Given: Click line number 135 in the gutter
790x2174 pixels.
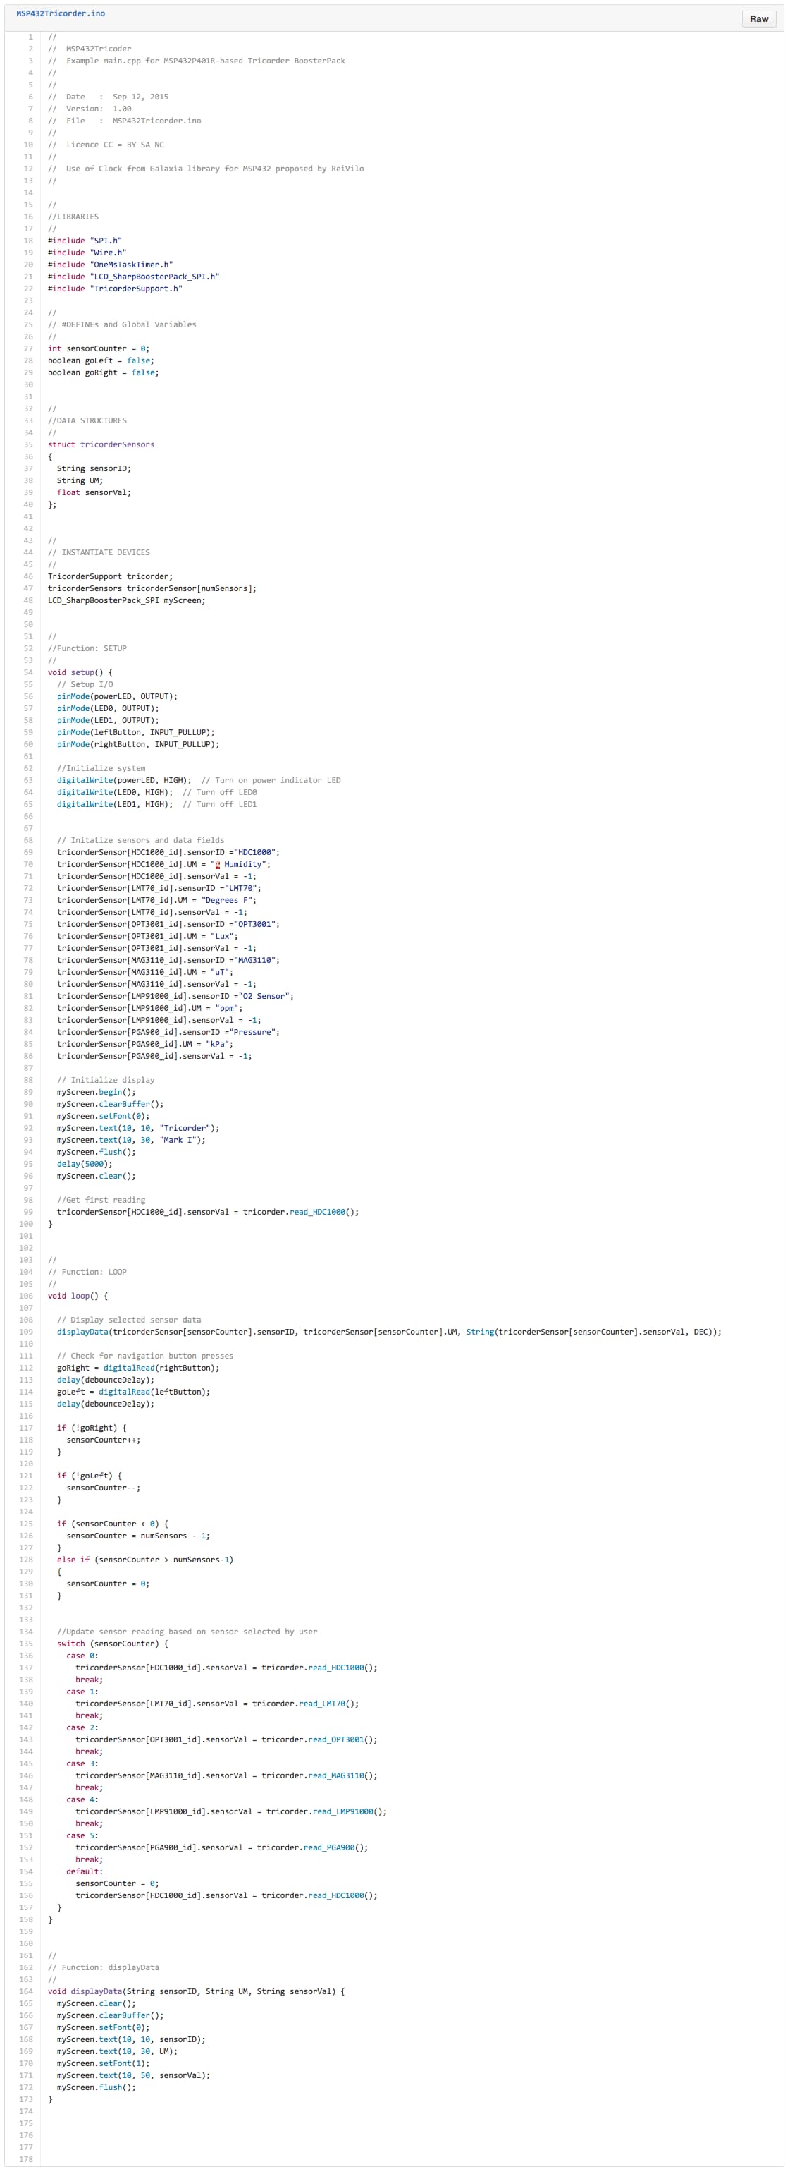Looking at the screenshot, I should point(27,1643).
